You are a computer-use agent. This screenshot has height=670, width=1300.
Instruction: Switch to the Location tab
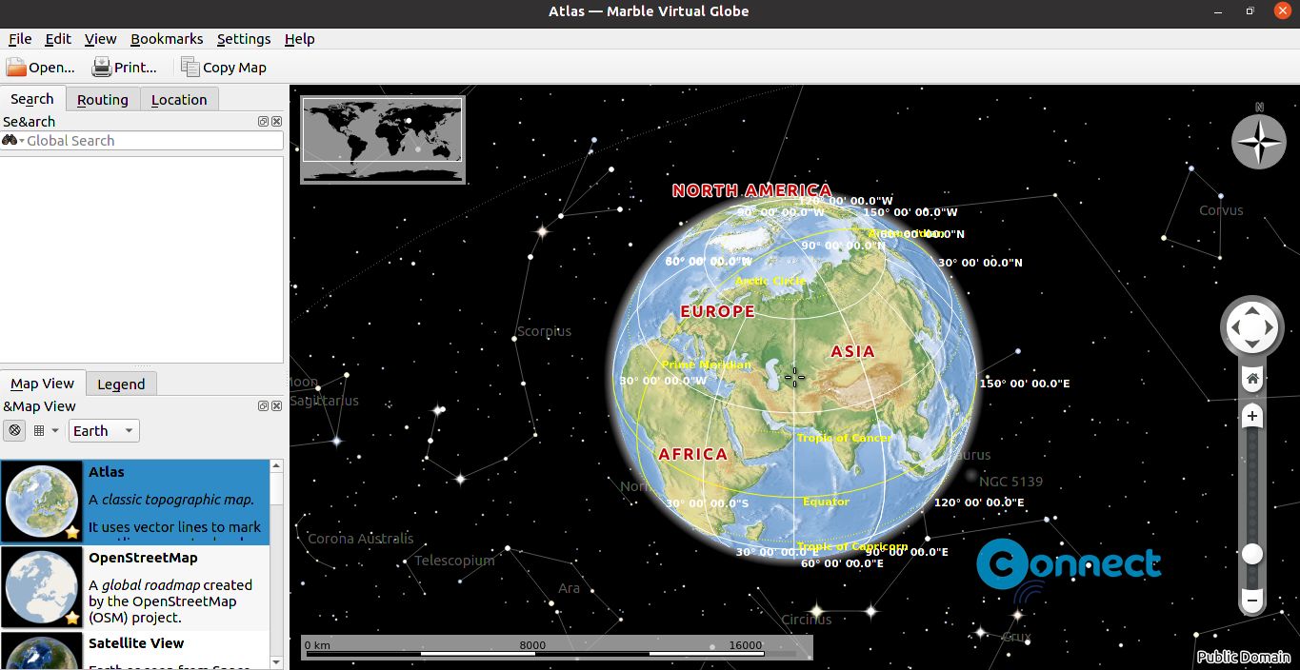tap(179, 100)
